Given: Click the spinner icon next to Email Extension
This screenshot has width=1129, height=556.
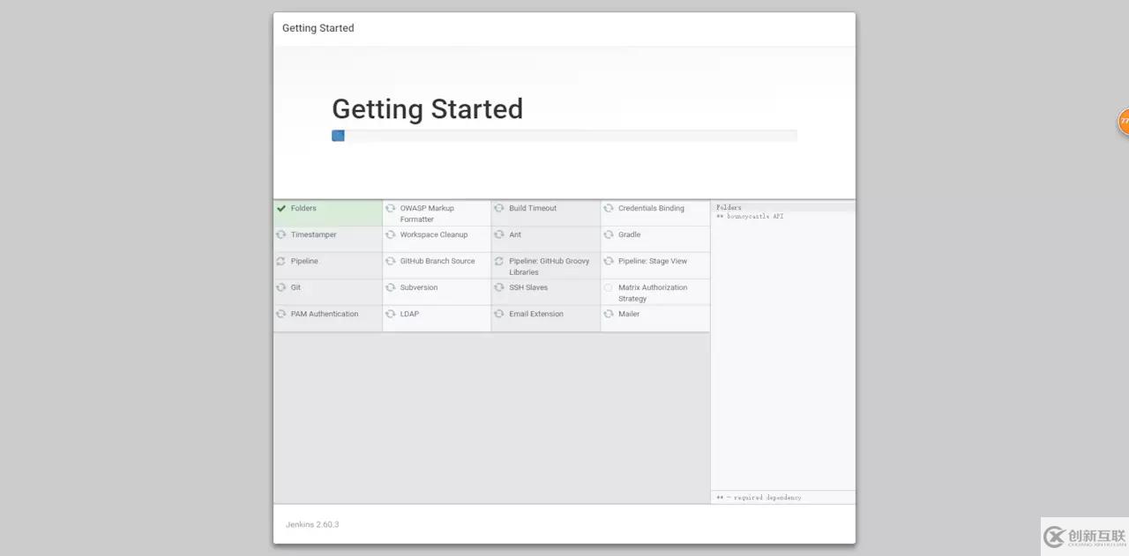Looking at the screenshot, I should pyautogui.click(x=499, y=315).
